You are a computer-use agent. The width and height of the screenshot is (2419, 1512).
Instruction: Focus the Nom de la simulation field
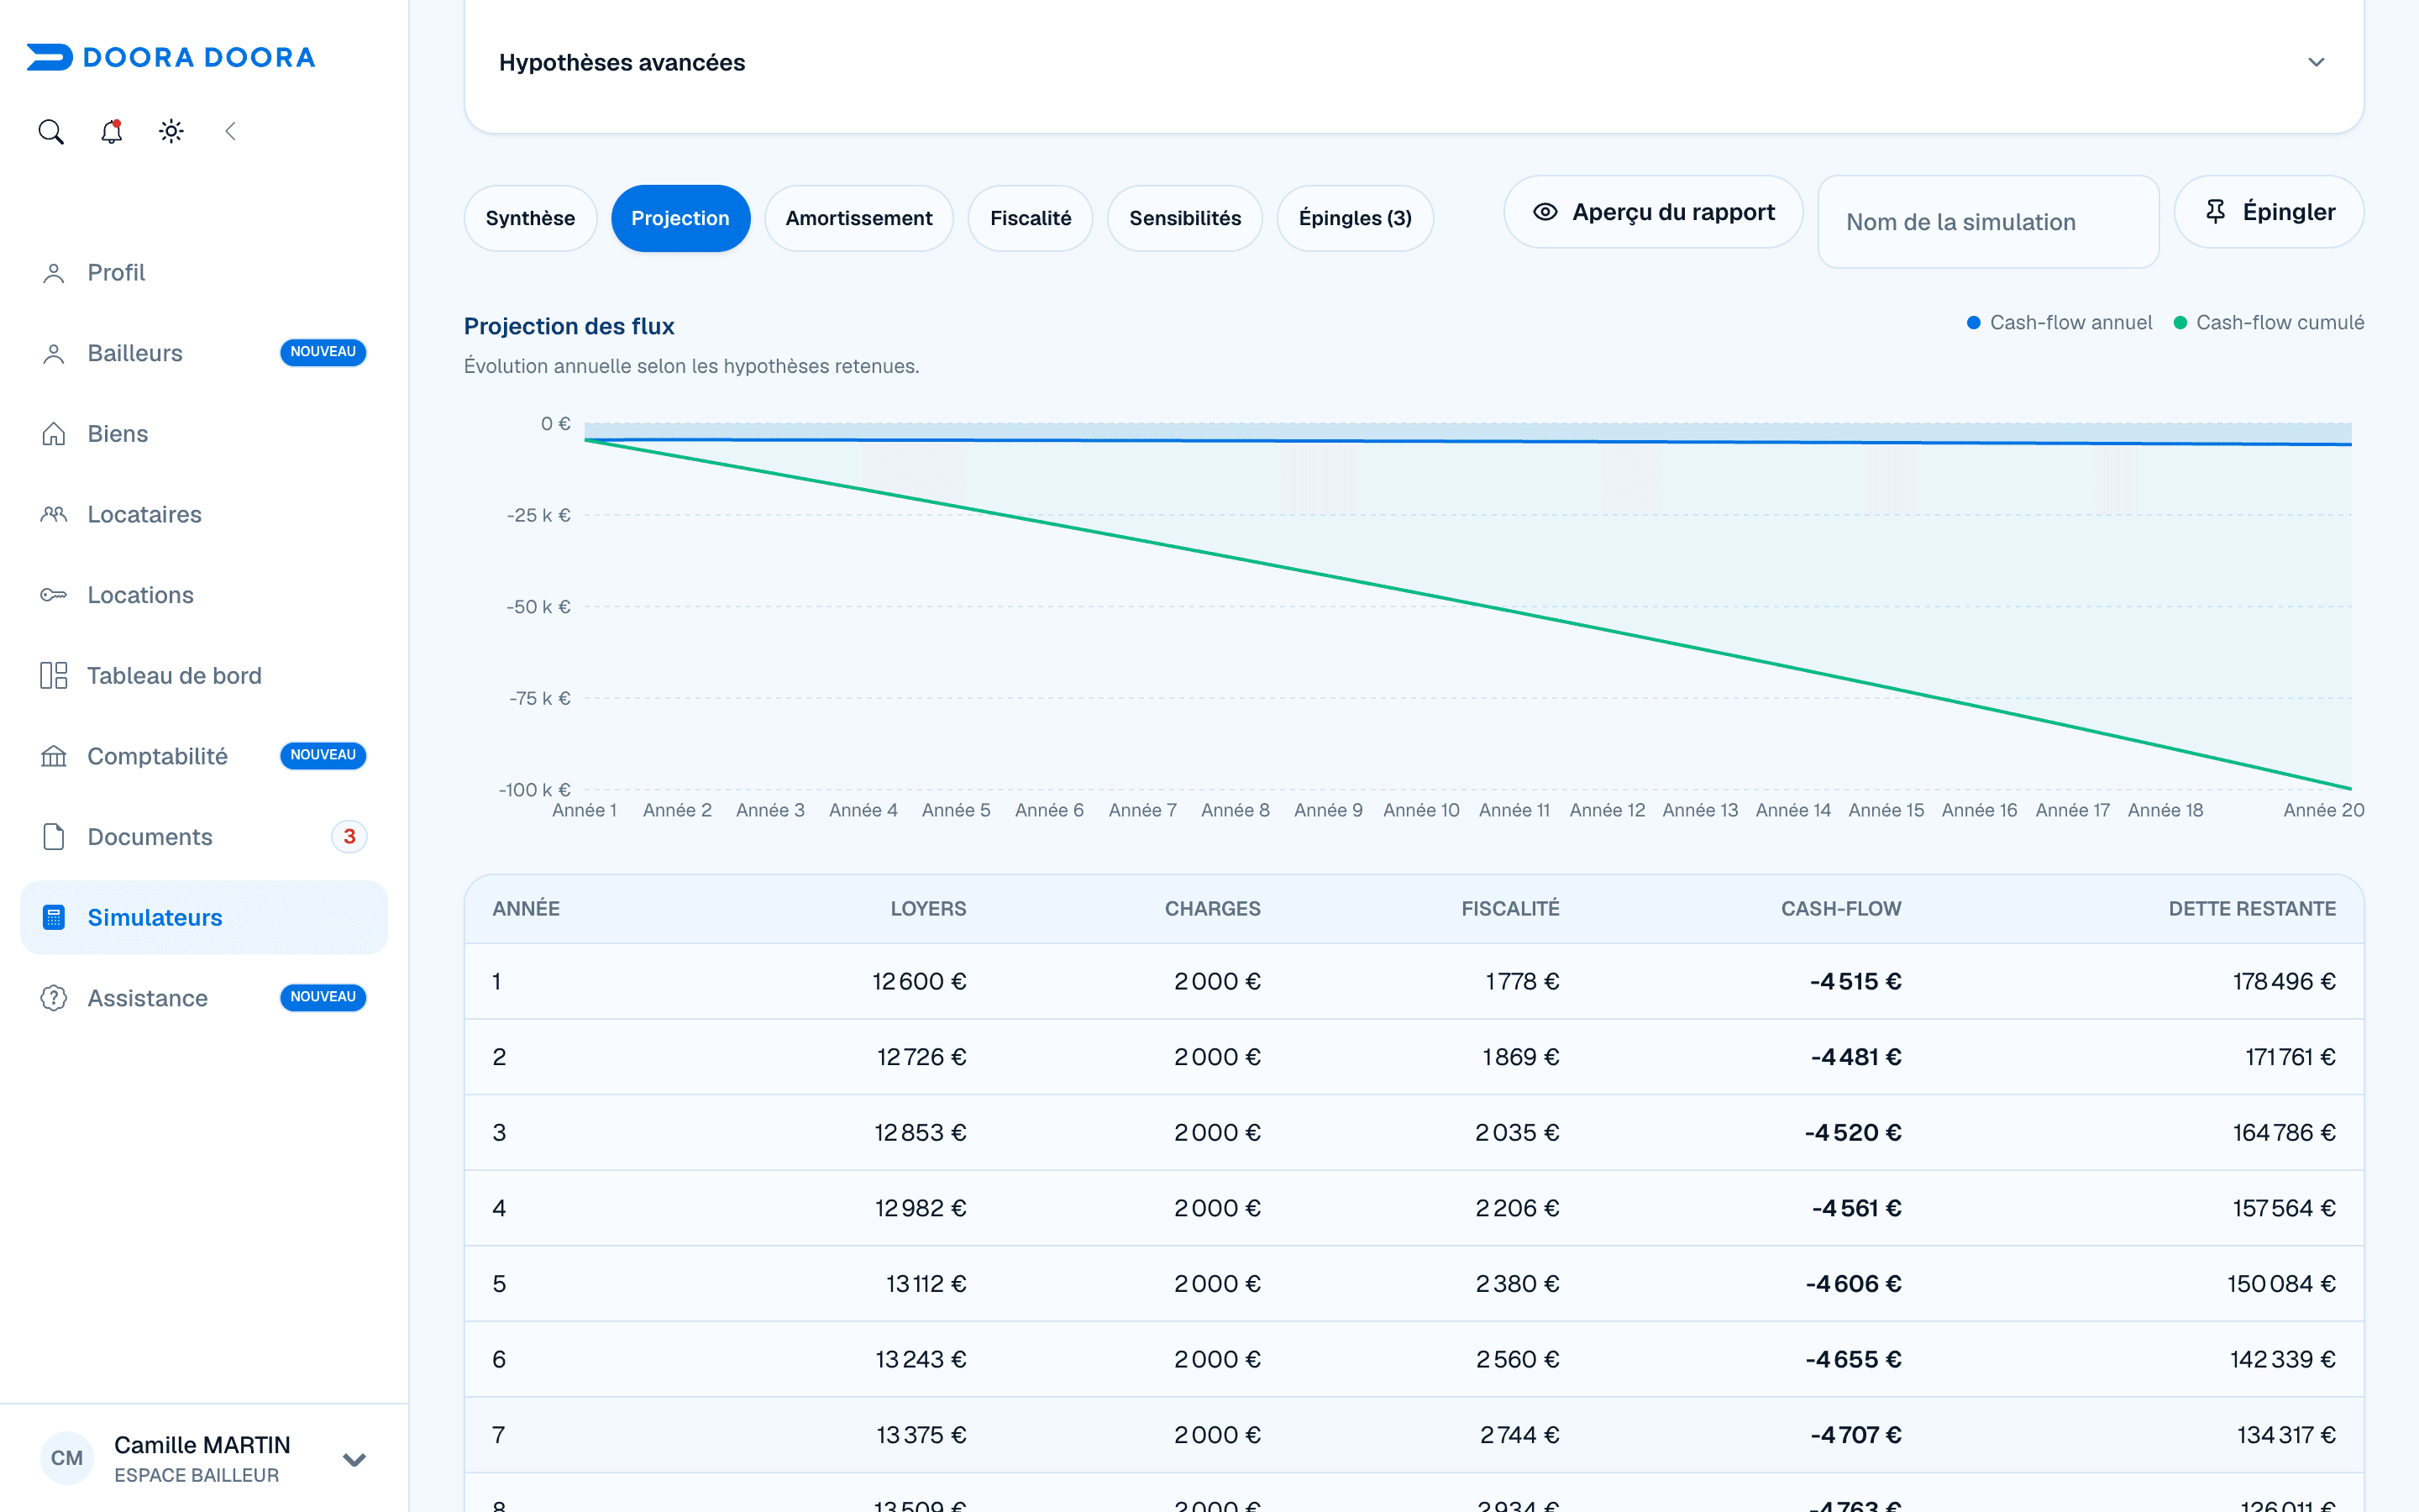pos(1988,222)
